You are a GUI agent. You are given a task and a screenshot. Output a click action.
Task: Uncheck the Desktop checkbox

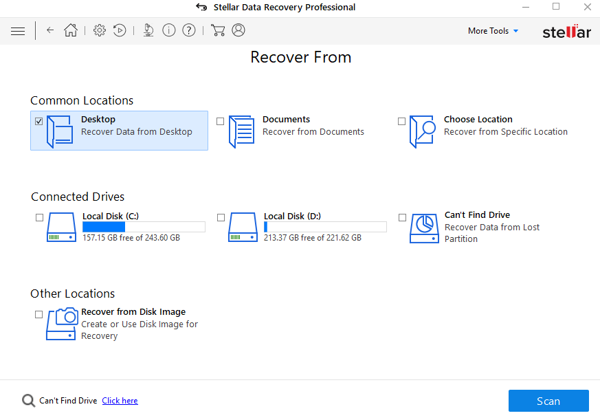tap(38, 122)
